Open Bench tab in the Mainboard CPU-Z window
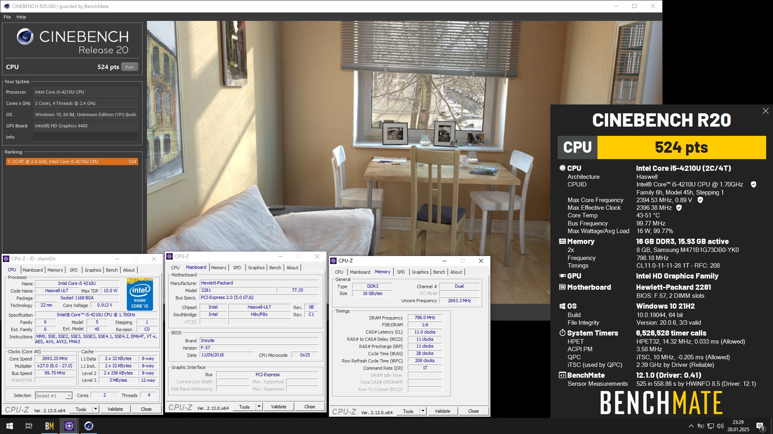The height and width of the screenshot is (434, 773). [x=275, y=268]
